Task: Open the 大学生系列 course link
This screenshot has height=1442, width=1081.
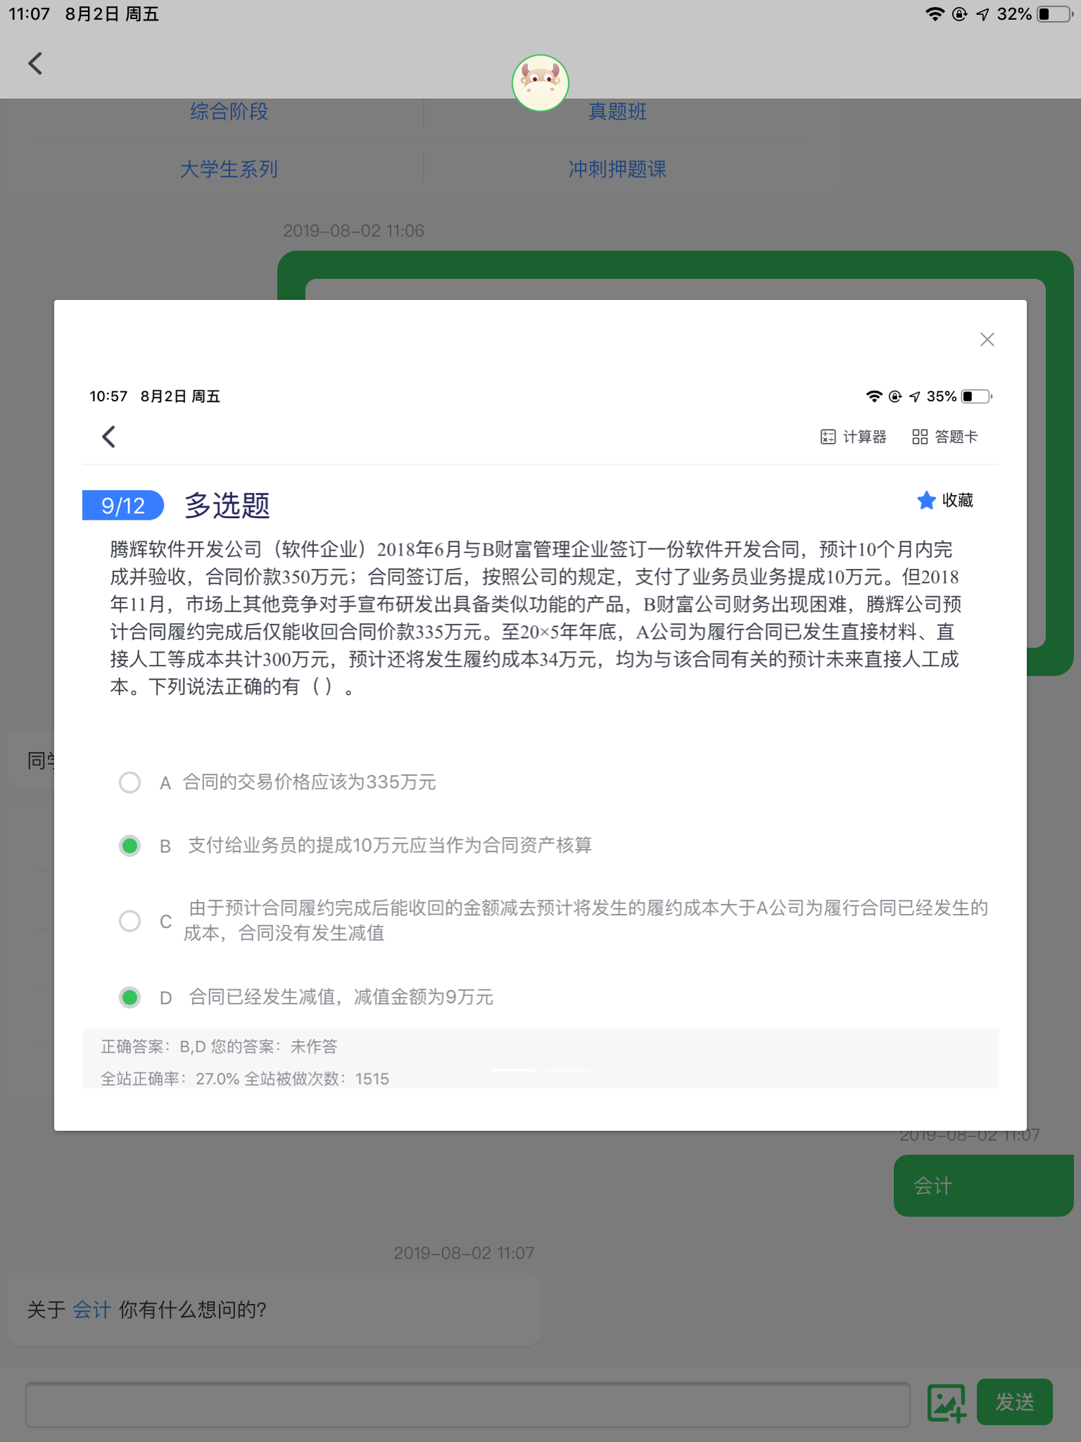Action: tap(229, 169)
